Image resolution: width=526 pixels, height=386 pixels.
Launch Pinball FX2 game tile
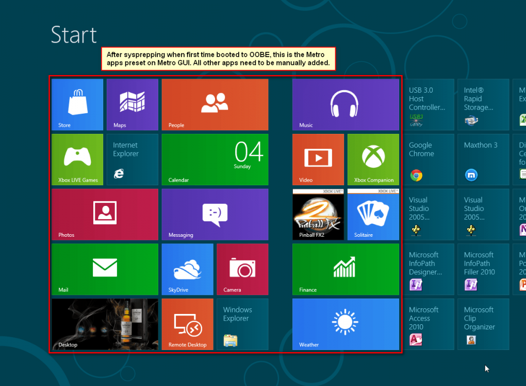point(318,214)
